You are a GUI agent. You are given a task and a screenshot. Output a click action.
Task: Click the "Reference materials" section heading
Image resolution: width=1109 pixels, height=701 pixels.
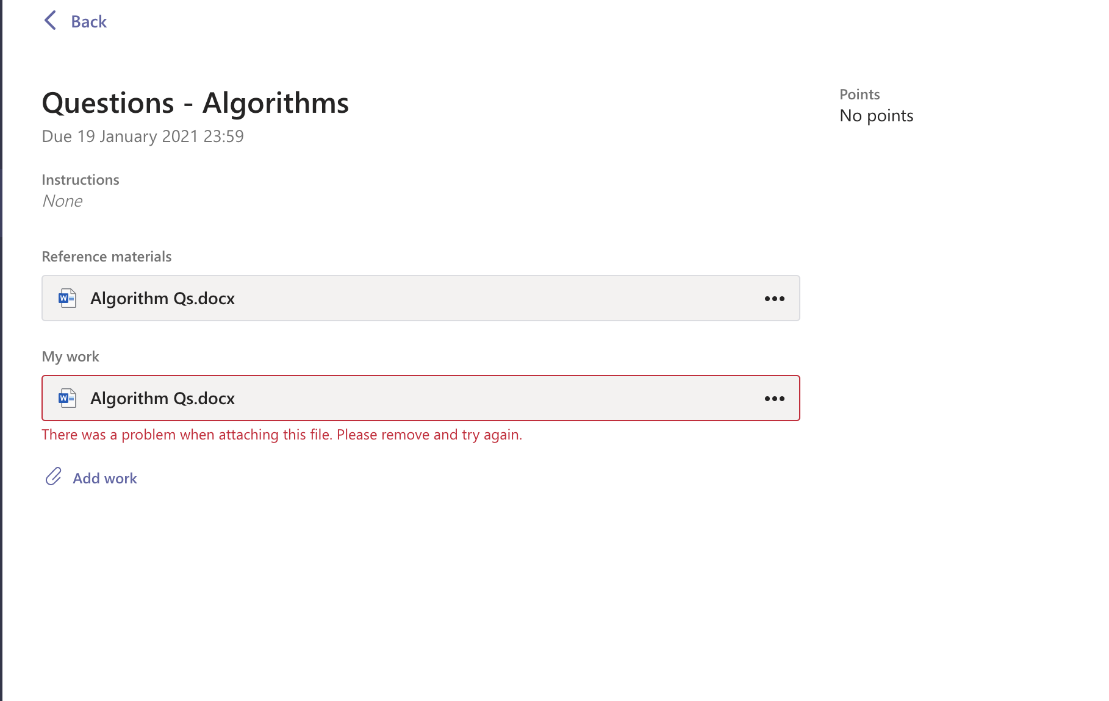tap(106, 256)
